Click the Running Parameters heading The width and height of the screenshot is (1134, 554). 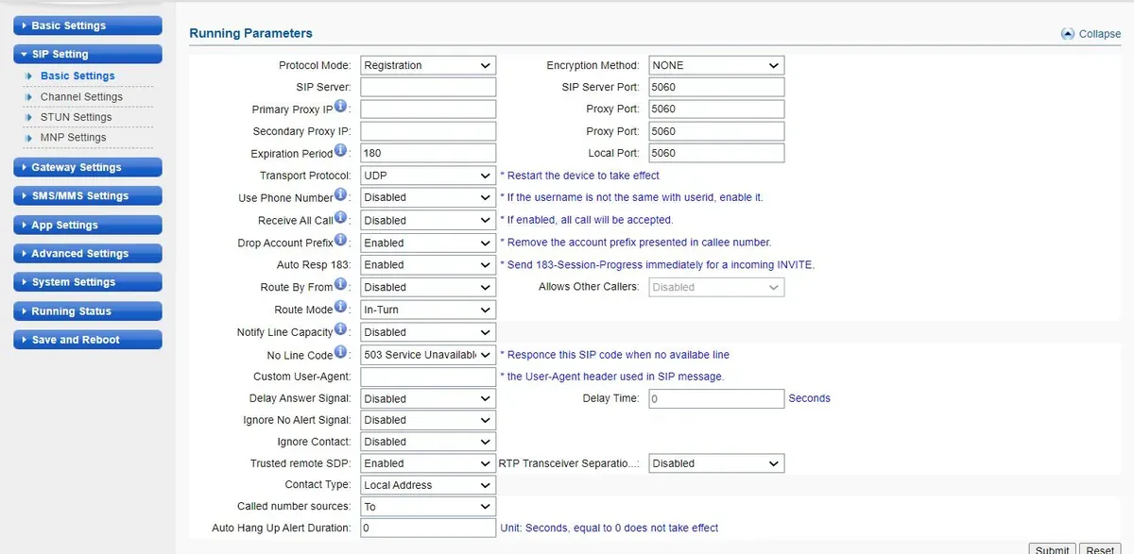pos(250,33)
